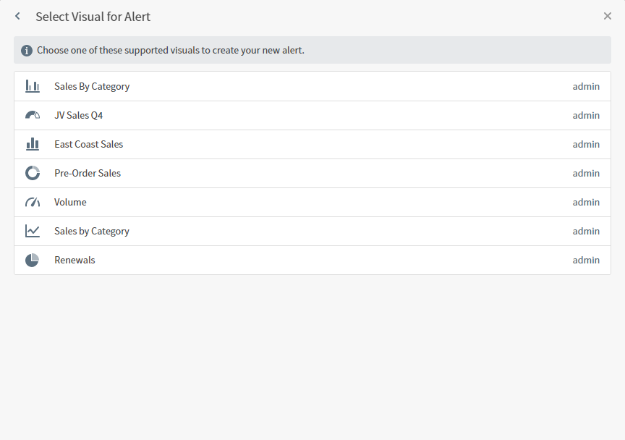The image size is (625, 440).
Task: Open the JV Sales Q4 visual
Action: [78, 114]
